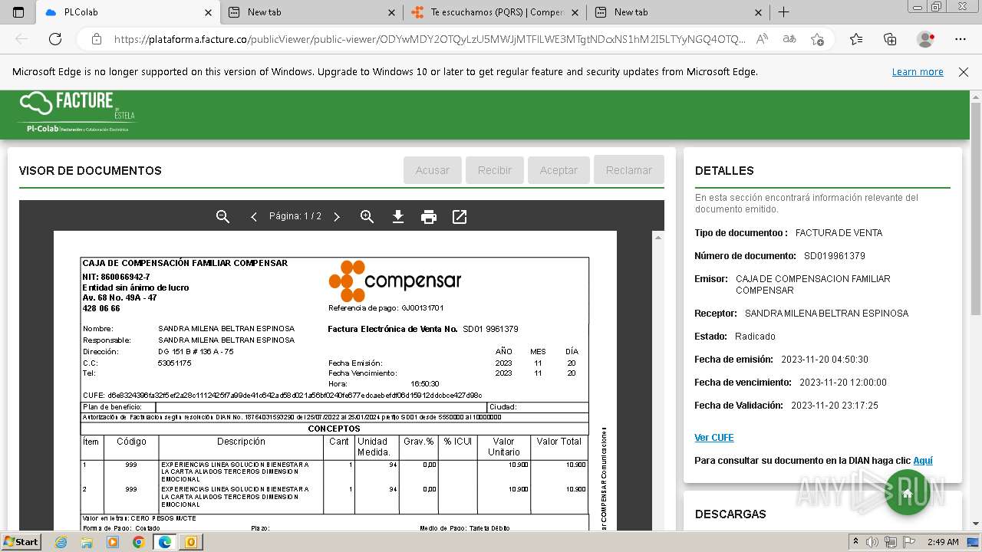Open File Explorer from taskbar
This screenshot has height=552, width=982.
tap(87, 542)
